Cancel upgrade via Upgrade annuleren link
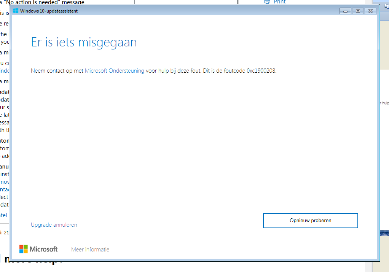 (54, 225)
